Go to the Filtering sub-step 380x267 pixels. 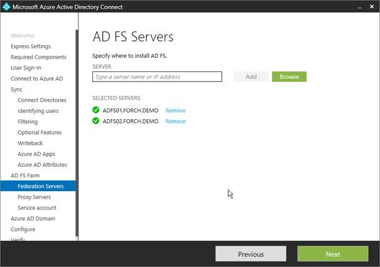[28, 122]
